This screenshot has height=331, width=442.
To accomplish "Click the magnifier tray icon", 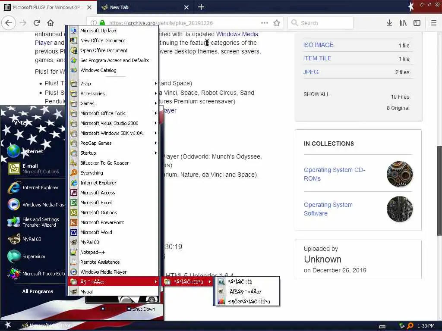I will tap(410, 326).
